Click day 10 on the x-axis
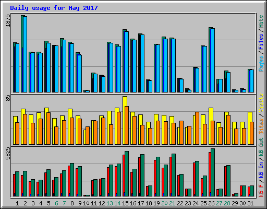This screenshot has width=267, height=209. pyautogui.click(x=86, y=203)
